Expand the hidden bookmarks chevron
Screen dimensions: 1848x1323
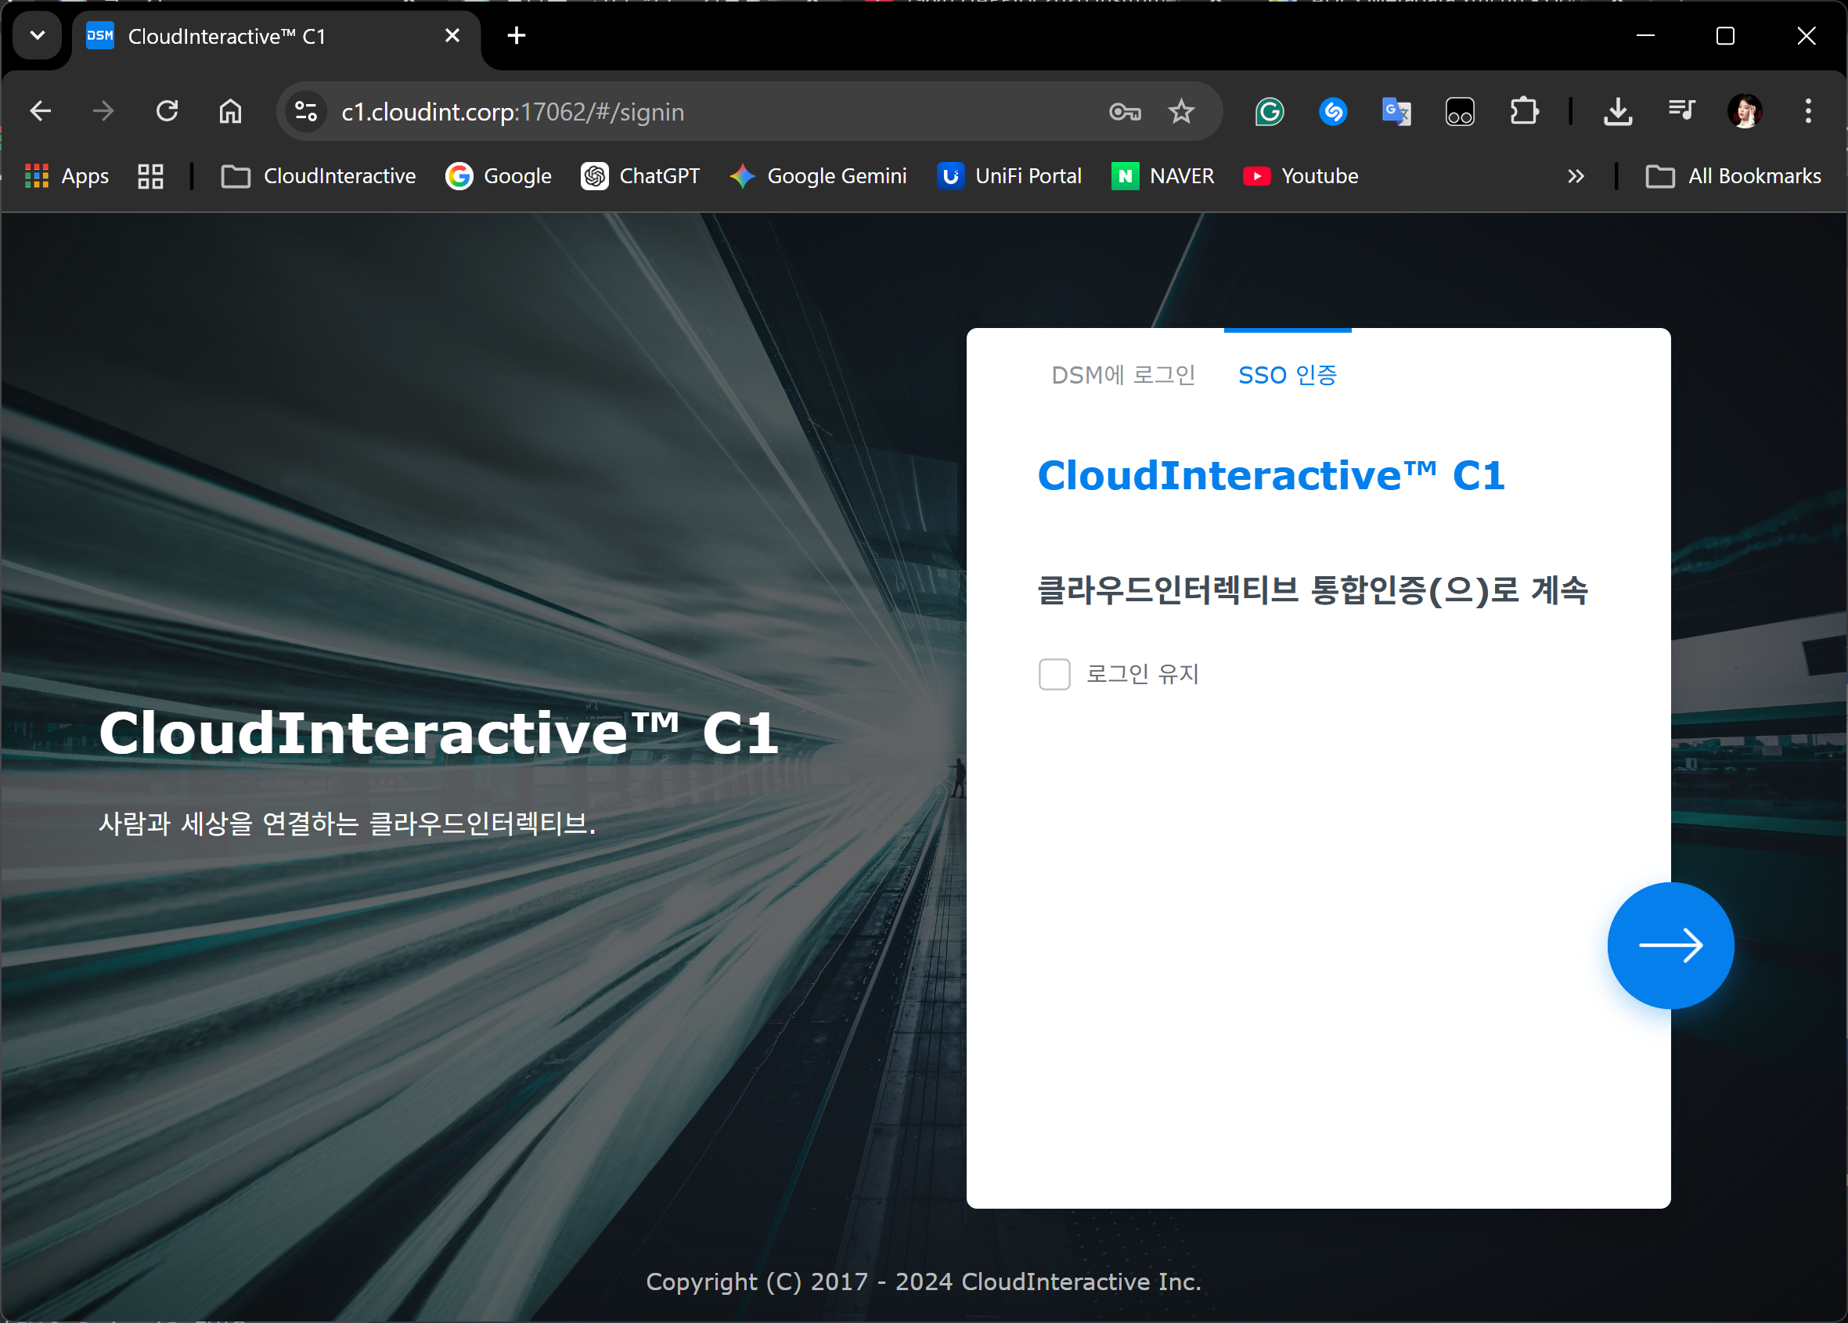point(1575,176)
